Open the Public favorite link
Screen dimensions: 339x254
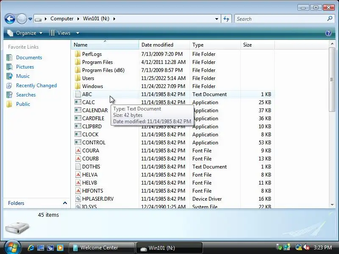point(23,104)
